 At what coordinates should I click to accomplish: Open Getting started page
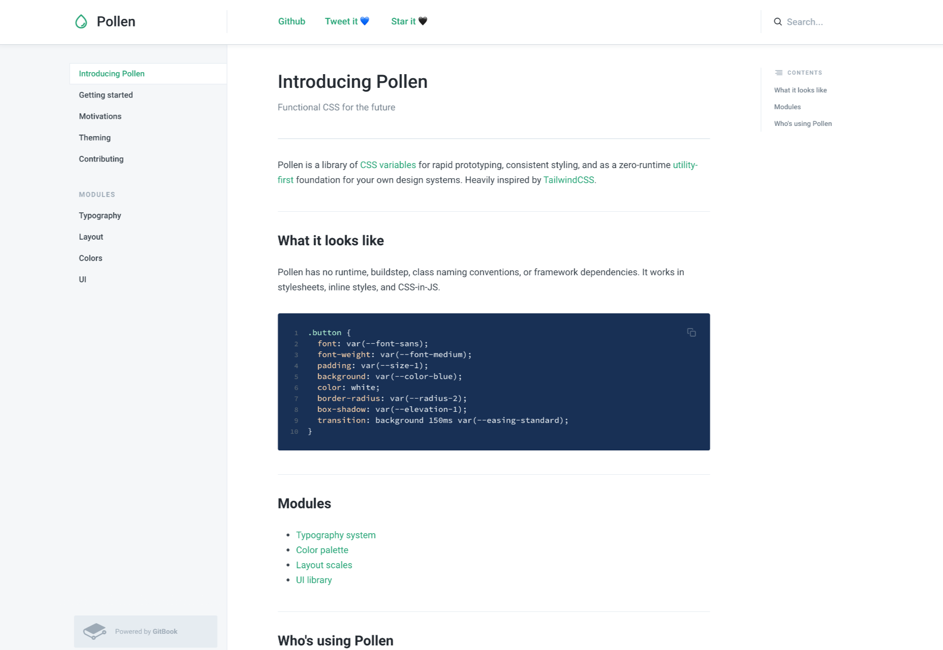(106, 95)
